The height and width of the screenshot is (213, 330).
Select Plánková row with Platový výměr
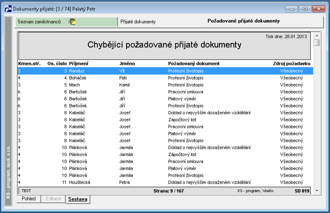[x=165, y=168]
